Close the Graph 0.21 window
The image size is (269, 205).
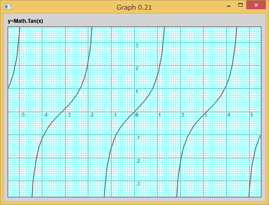256,5
